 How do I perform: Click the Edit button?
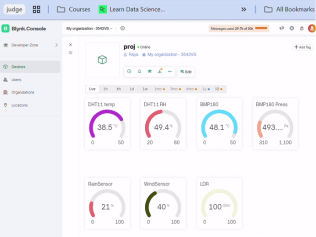pos(186,72)
